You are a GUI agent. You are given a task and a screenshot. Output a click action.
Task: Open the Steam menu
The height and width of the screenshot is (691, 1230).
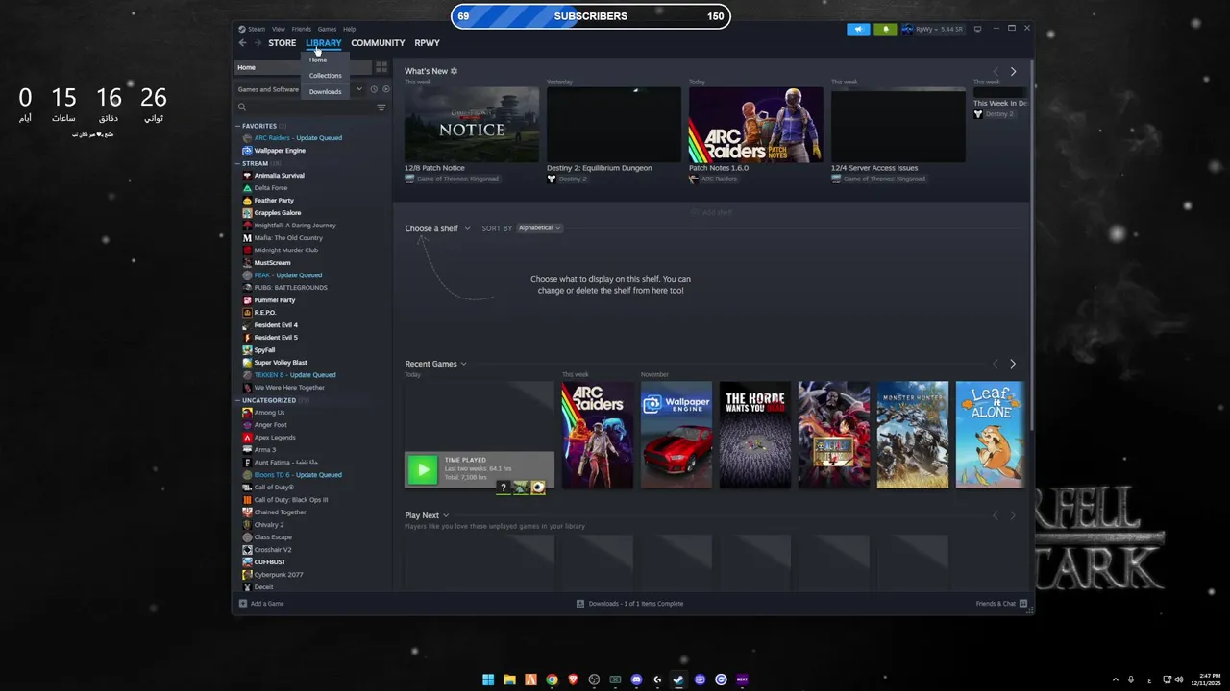[256, 29]
